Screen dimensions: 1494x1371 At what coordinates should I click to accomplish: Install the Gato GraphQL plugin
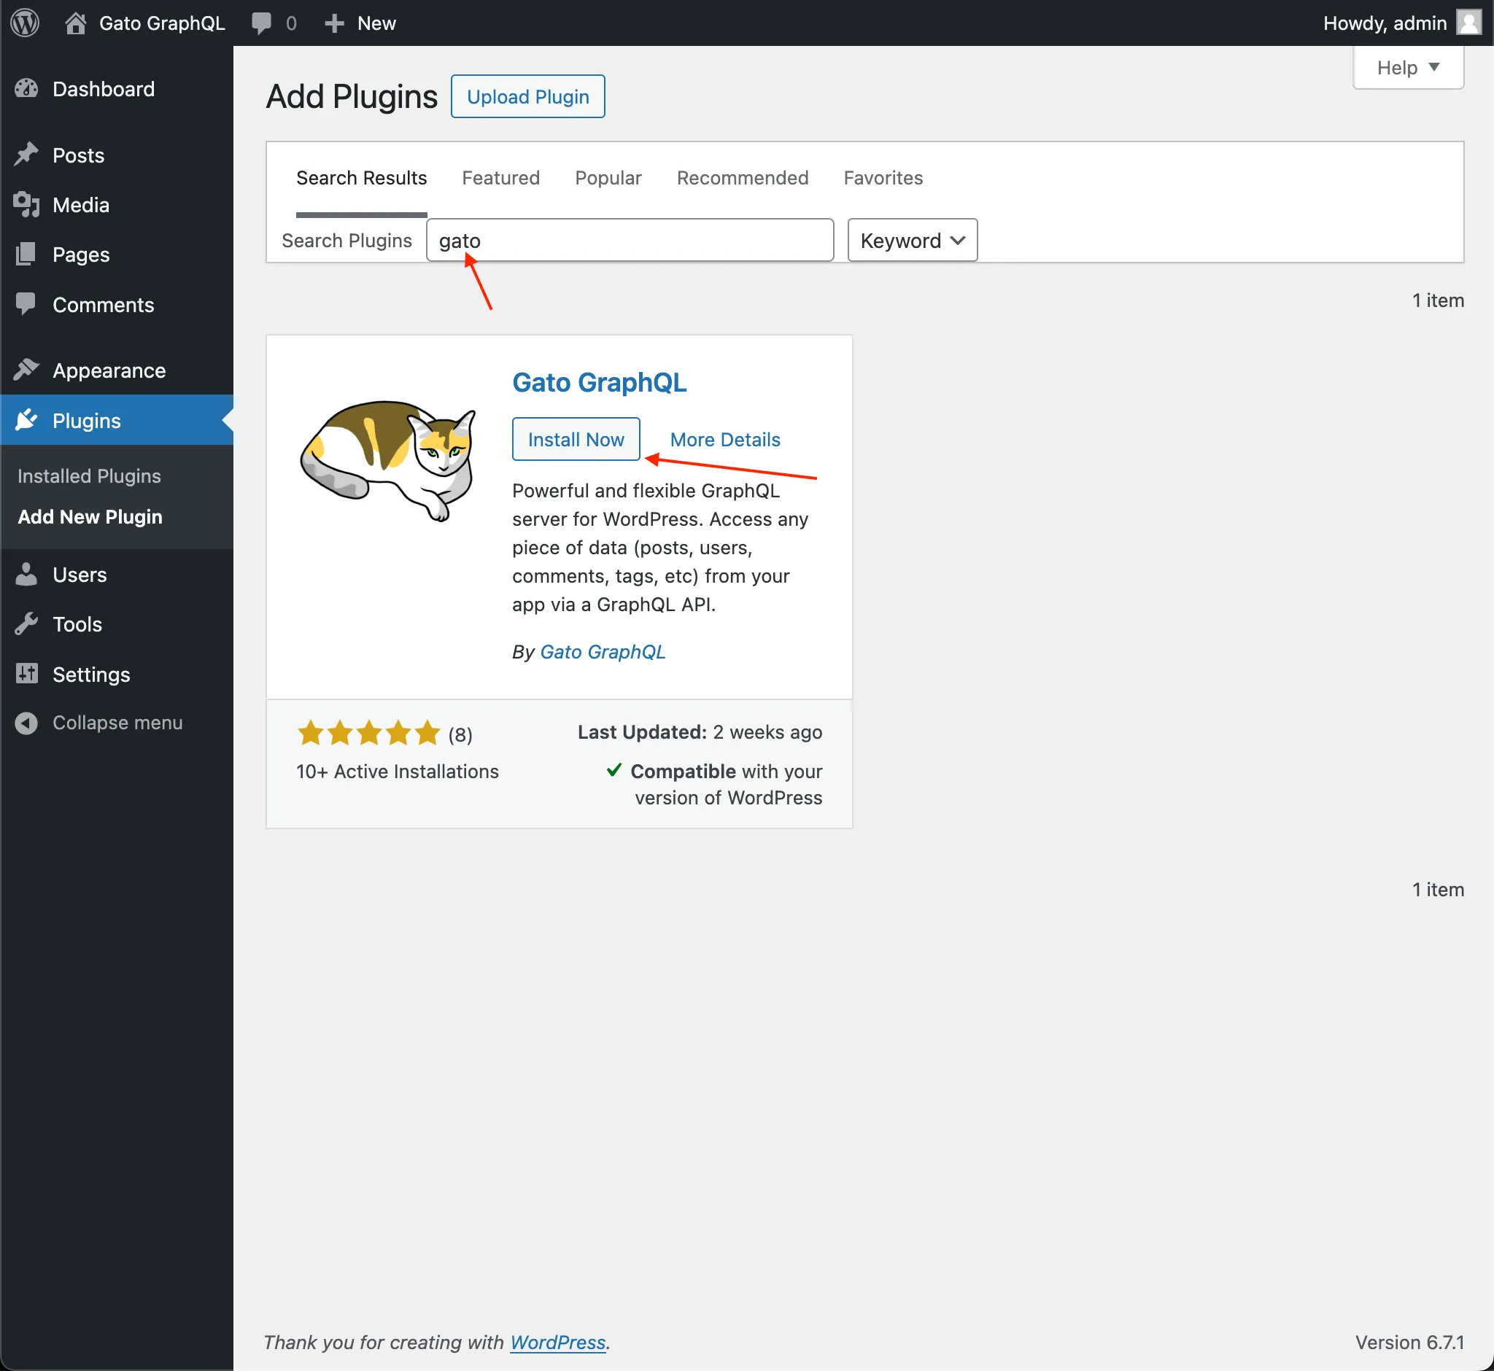(576, 438)
